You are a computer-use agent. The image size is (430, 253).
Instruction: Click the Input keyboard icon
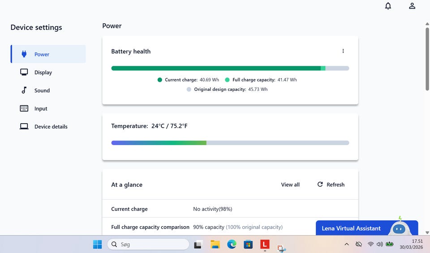[24, 108]
